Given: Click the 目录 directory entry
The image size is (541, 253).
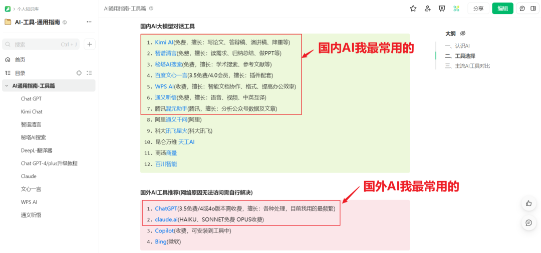Looking at the screenshot, I should (20, 73).
